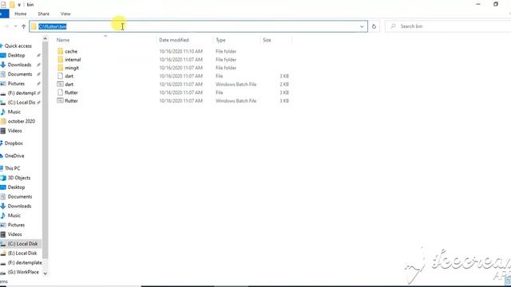The height and width of the screenshot is (287, 511).
Task: Click the folder icon in address bar
Action: coord(34,26)
